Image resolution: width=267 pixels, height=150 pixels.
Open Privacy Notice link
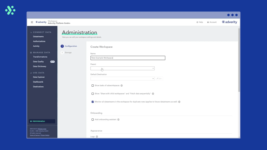pyautogui.click(x=45, y=135)
